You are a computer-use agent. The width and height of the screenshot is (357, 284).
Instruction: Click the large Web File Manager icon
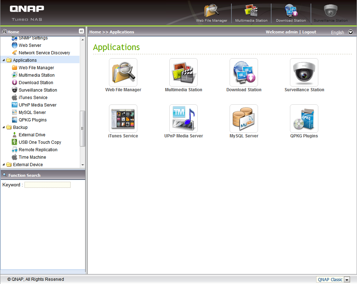(123, 72)
